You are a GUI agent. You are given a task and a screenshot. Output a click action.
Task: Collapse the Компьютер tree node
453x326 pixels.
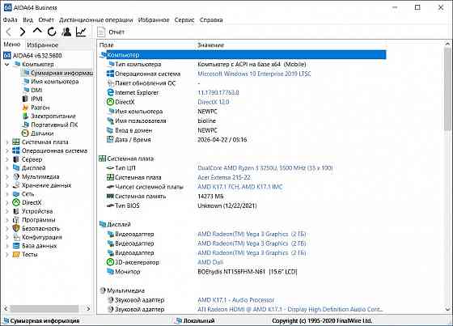7,64
